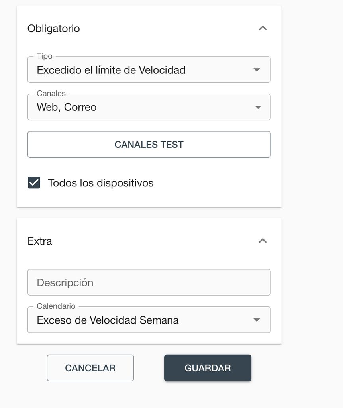The width and height of the screenshot is (343, 408).
Task: Click the Tipo dropdown arrow icon
Action: (x=257, y=70)
